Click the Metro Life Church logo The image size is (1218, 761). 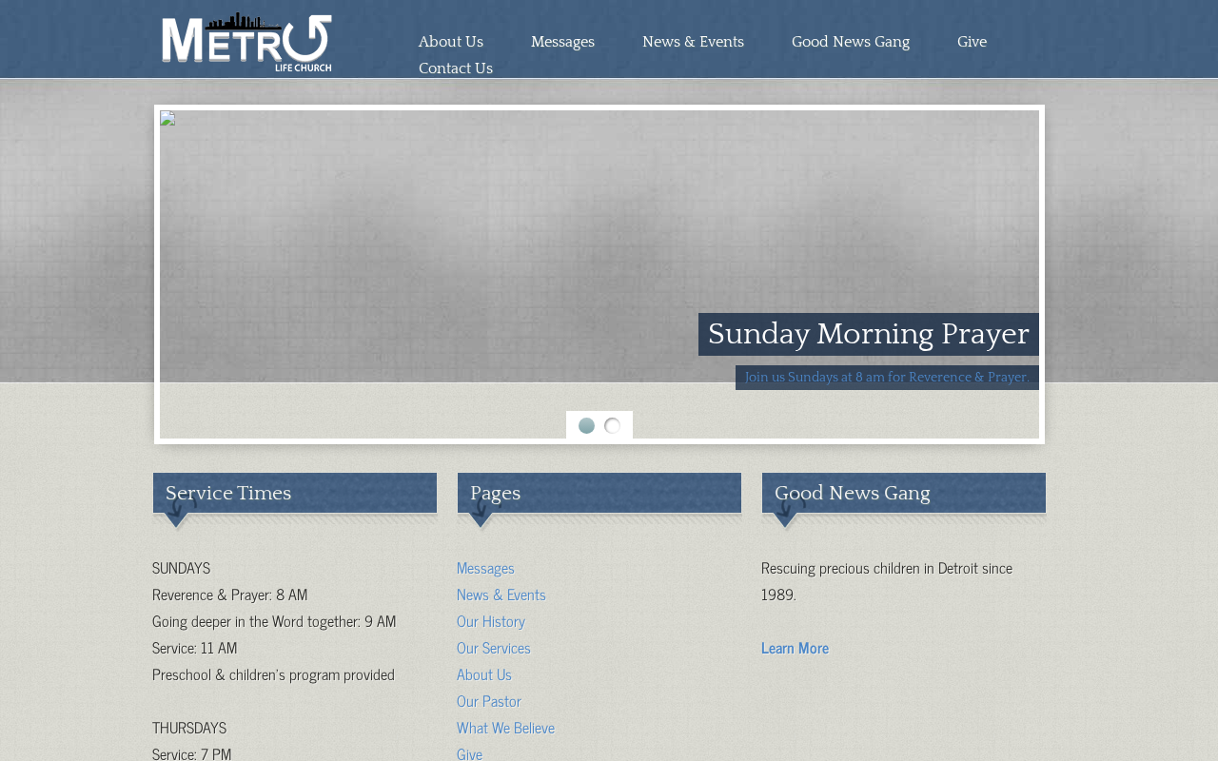246,43
